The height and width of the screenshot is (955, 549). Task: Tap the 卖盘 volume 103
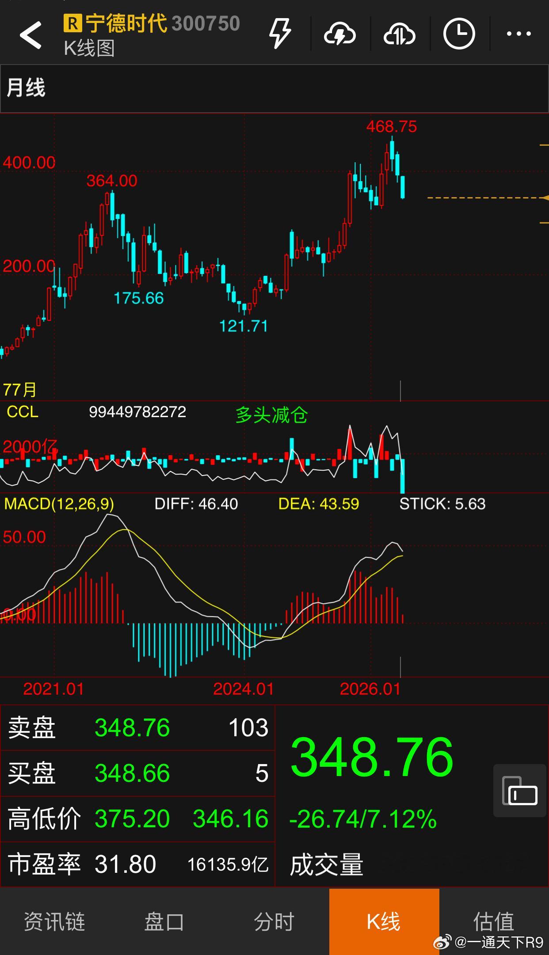click(248, 727)
